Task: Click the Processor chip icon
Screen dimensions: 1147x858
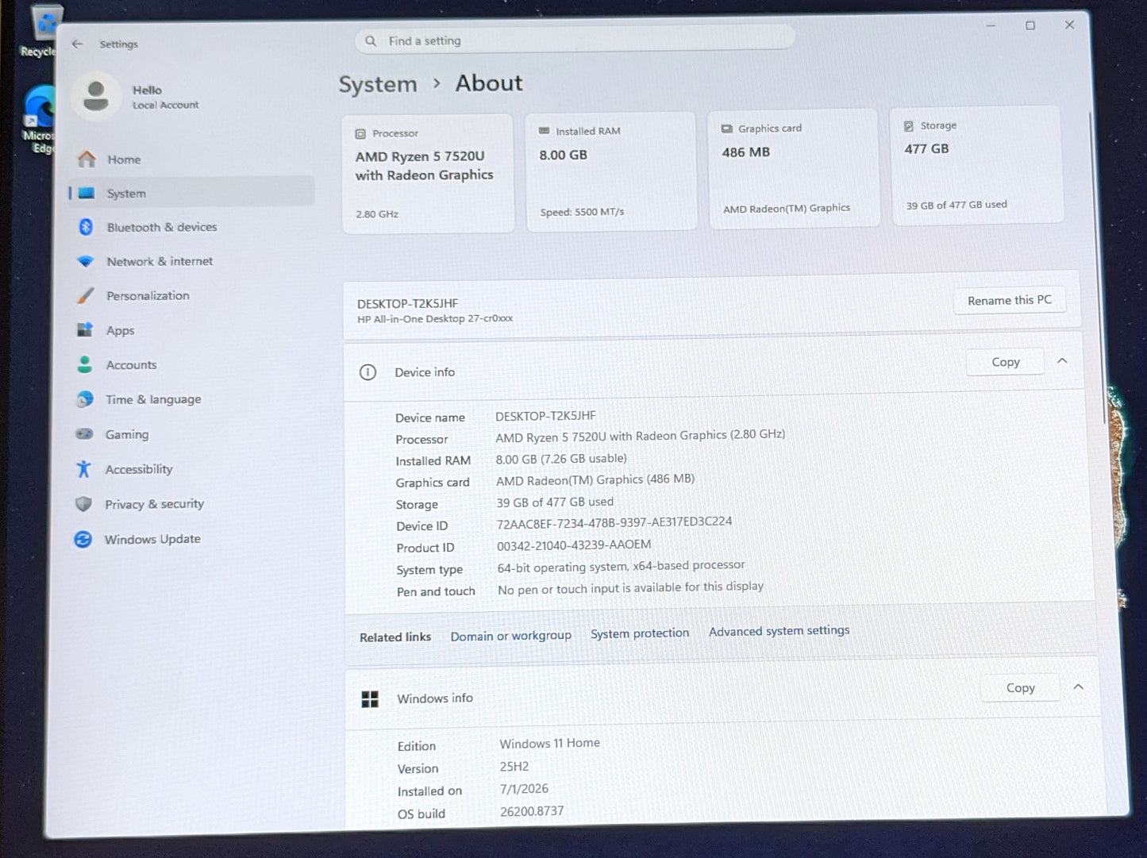Action: click(x=360, y=134)
